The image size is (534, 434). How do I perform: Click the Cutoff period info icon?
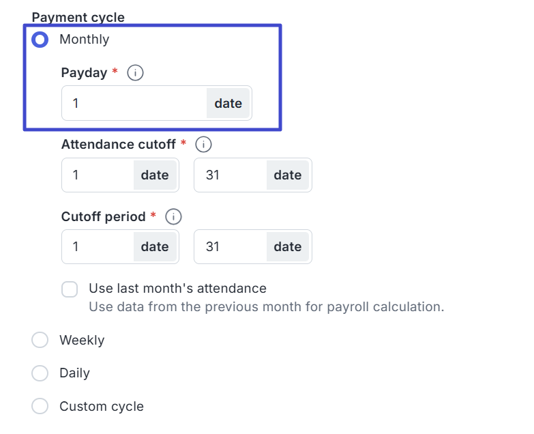click(174, 217)
